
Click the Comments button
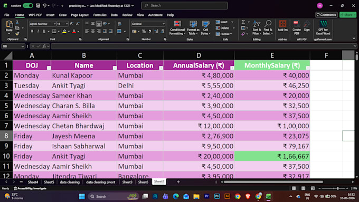pyautogui.click(x=326, y=15)
